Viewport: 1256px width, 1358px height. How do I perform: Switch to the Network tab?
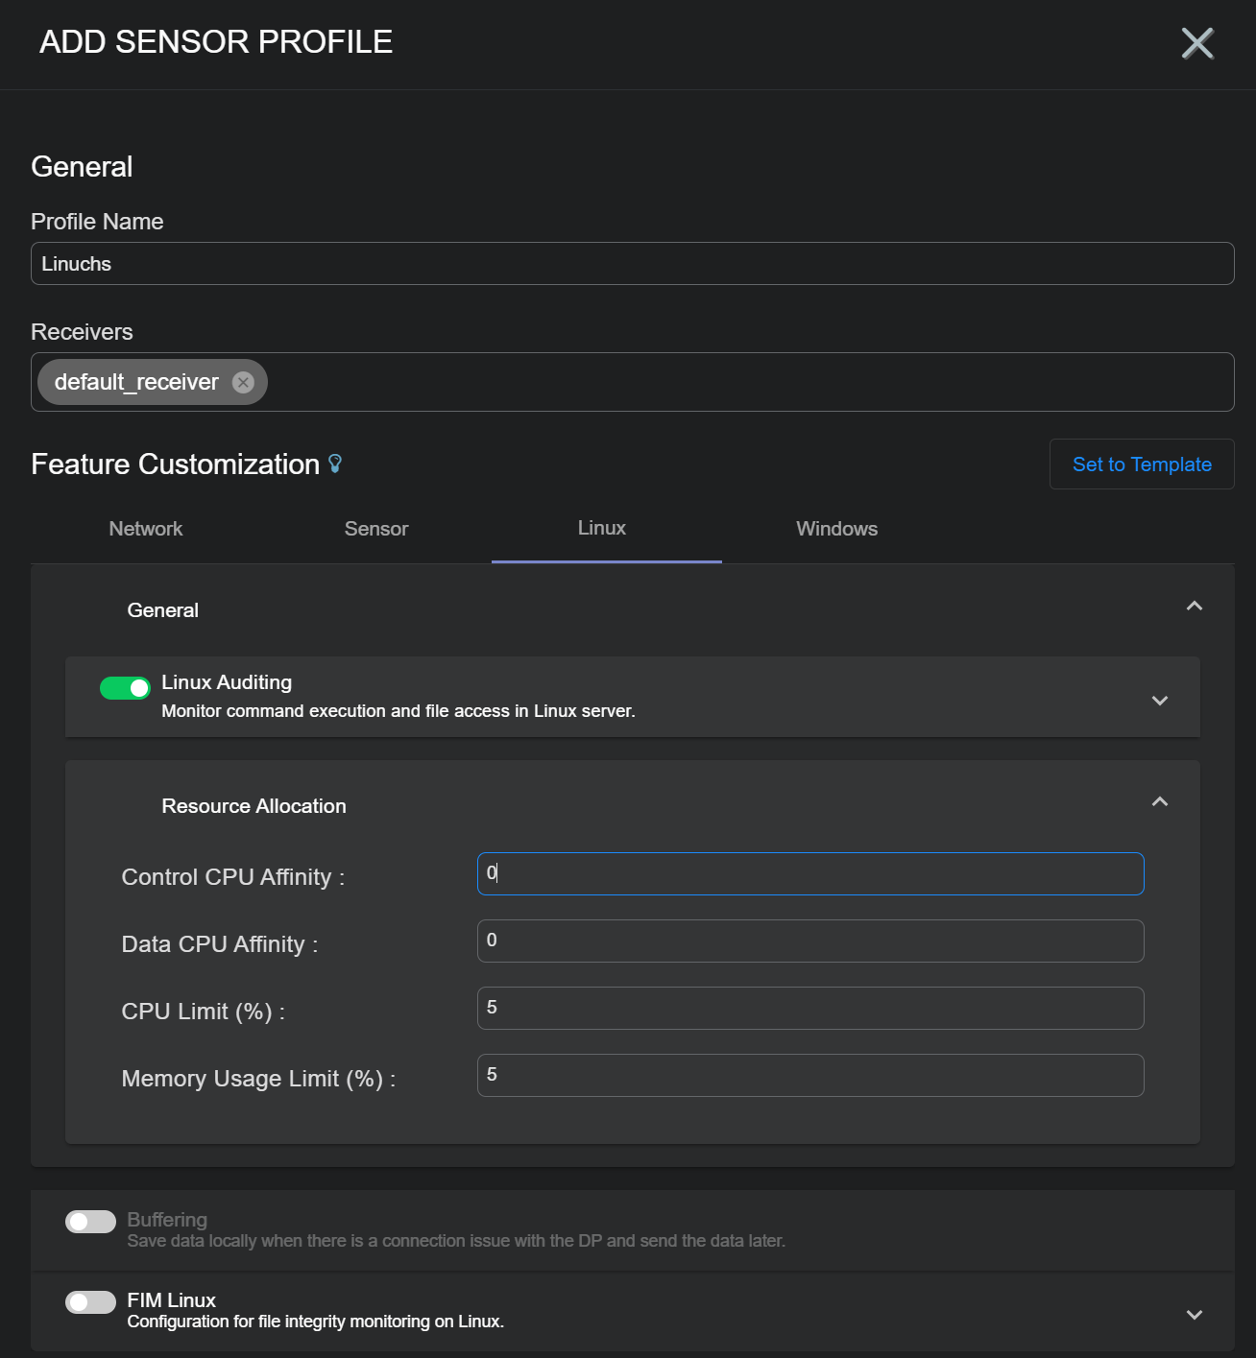(146, 529)
